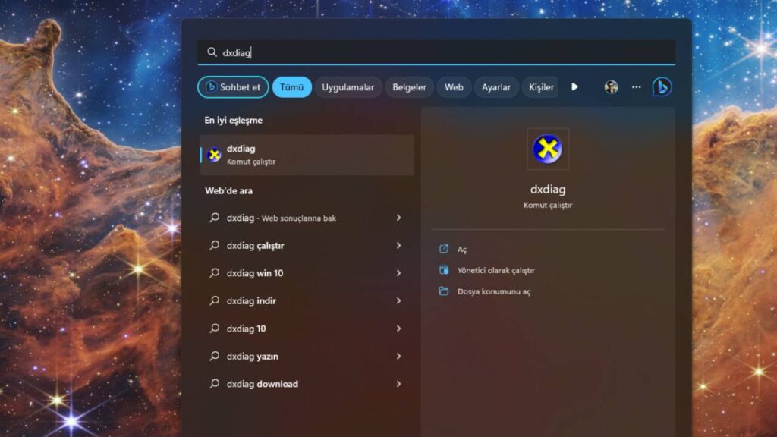
Task: Click the Bing chat icon at top right
Action: coord(662,87)
